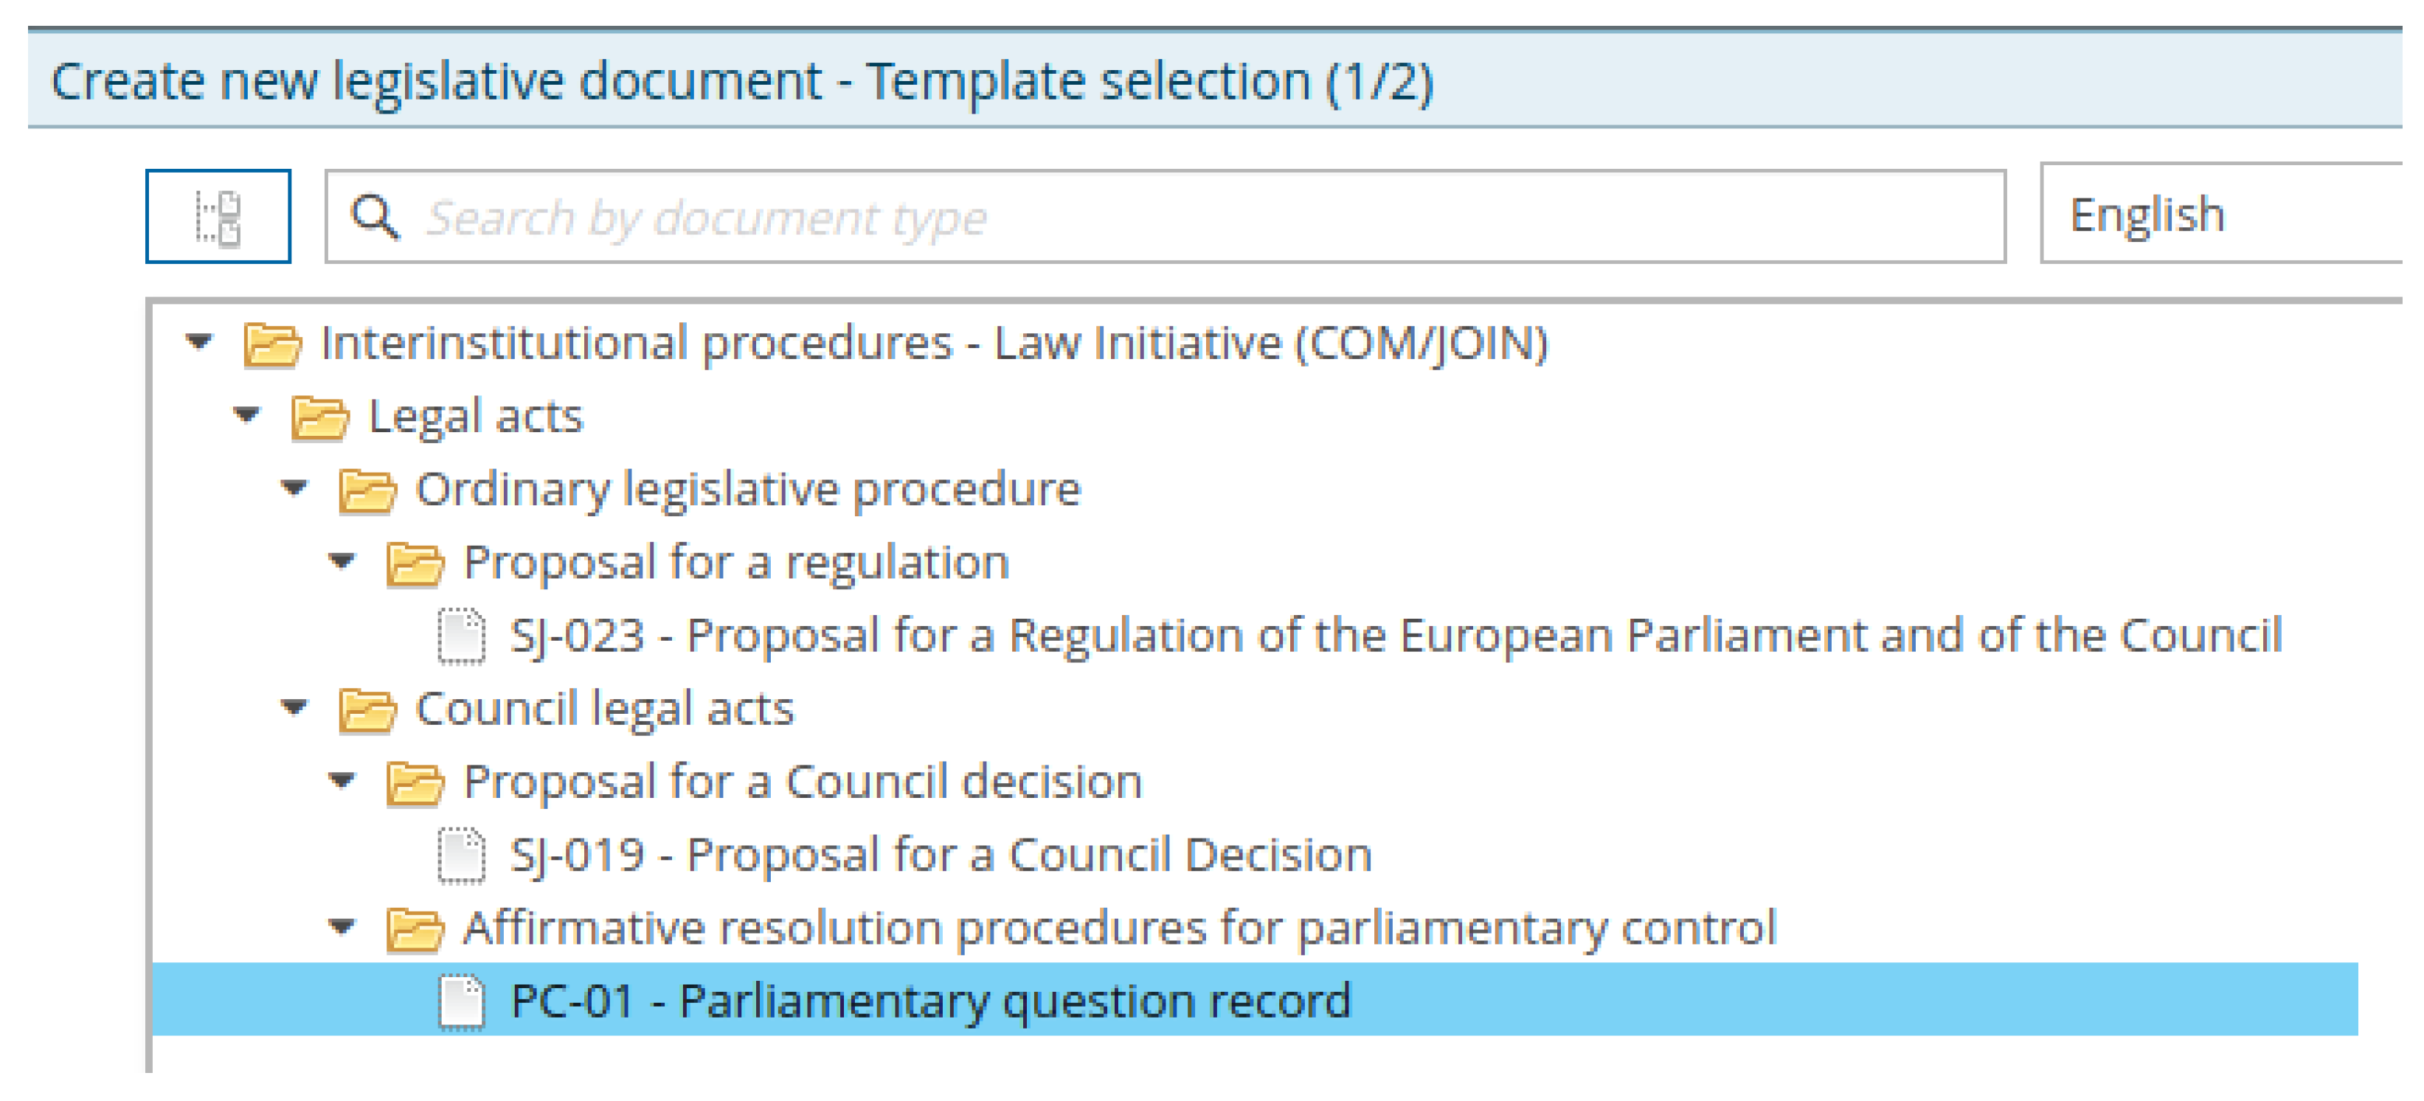Click the SJ-019 document template icon

[462, 855]
